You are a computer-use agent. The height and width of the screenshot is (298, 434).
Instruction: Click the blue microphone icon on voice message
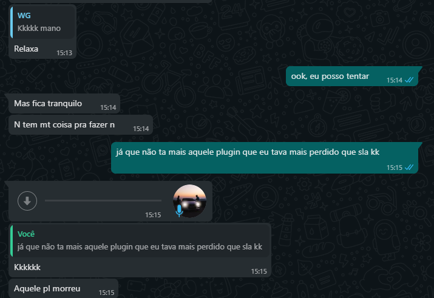point(179,211)
